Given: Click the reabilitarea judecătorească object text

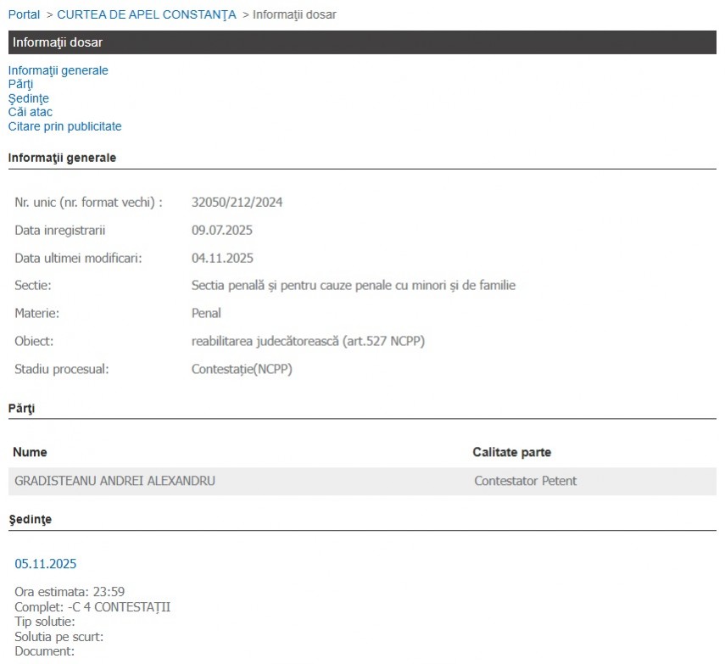Looking at the screenshot, I should click(x=308, y=341).
